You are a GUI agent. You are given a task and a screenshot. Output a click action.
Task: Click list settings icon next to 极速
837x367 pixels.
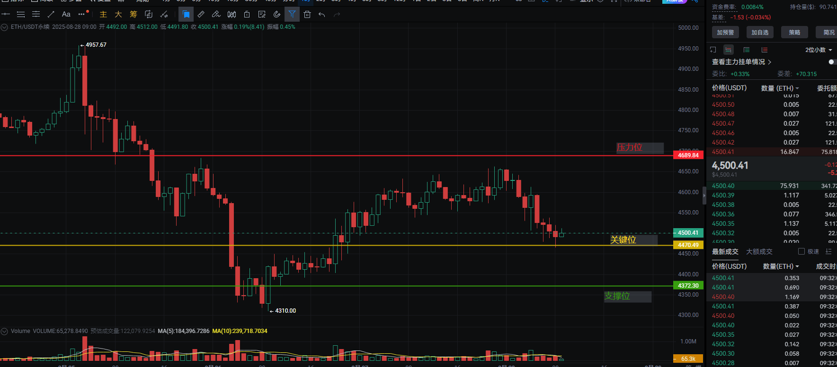pyautogui.click(x=828, y=251)
